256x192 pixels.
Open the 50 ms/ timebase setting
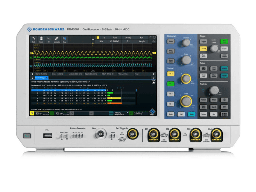click(128, 37)
